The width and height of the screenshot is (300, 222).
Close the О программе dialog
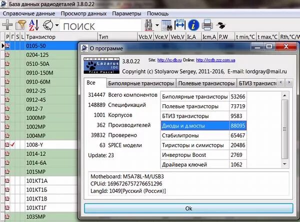(286, 47)
